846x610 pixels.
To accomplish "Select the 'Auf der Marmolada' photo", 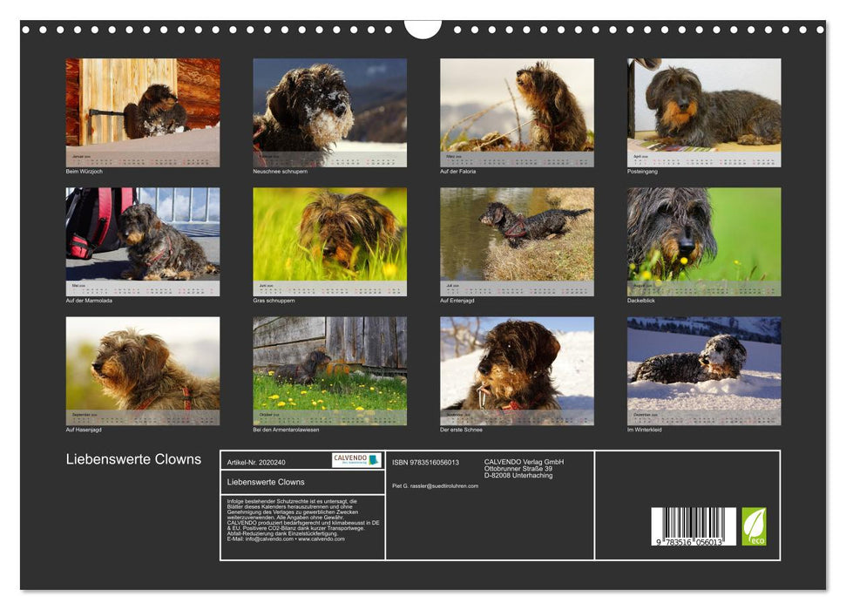I will [143, 234].
